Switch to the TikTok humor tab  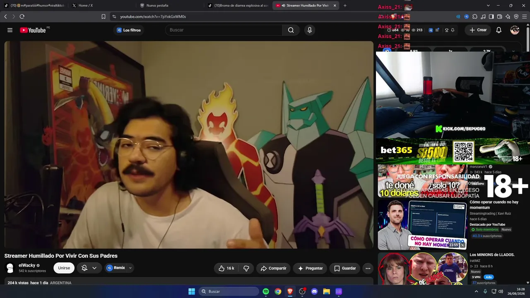pos(34,5)
